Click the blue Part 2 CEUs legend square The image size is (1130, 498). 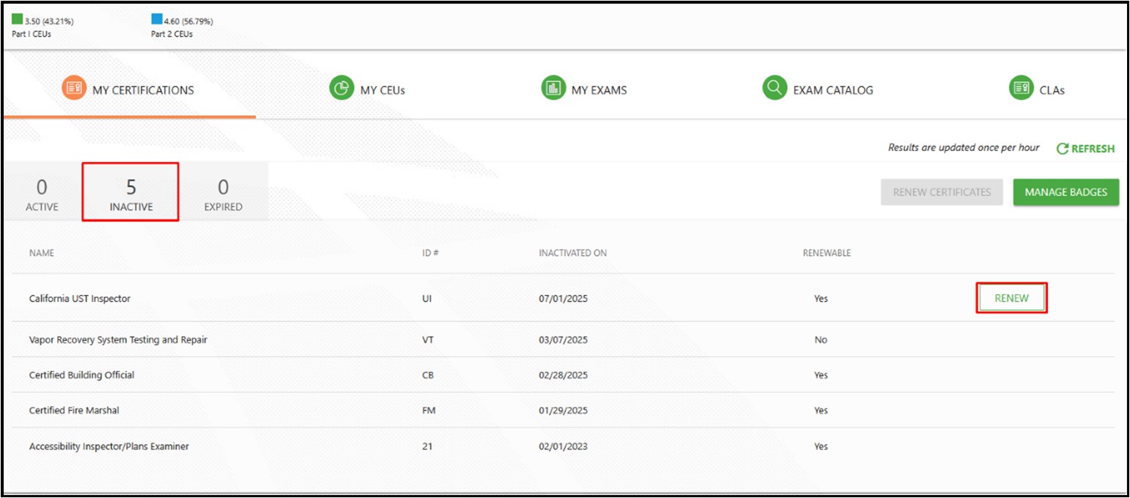(156, 20)
